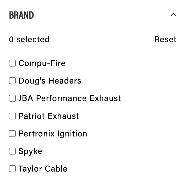Click the Compu-Fire label text
Screen dimensions: 184x187
(42, 63)
